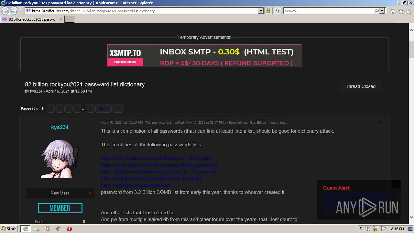Open the volume speaker tray icon

368,229
